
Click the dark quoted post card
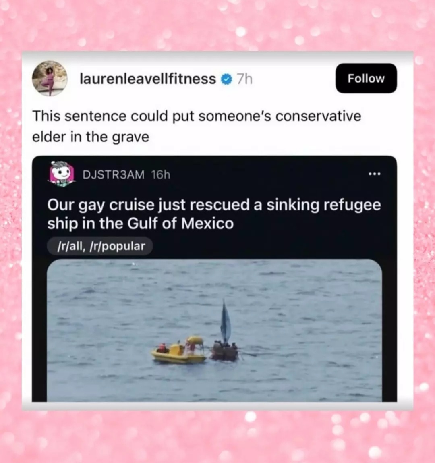[x=214, y=278]
